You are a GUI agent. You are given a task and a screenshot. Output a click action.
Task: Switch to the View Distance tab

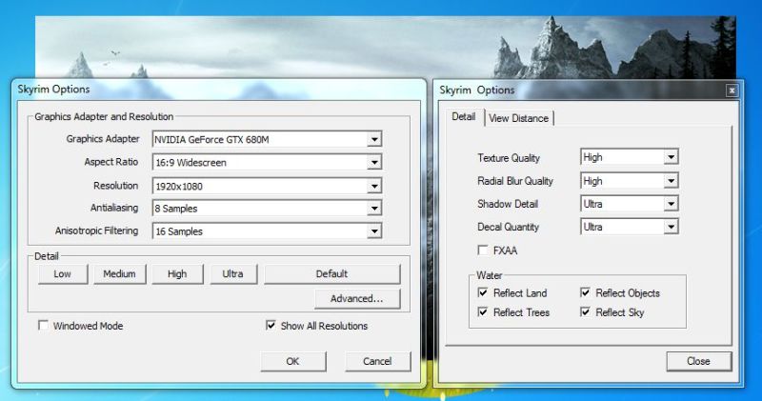[x=518, y=118]
